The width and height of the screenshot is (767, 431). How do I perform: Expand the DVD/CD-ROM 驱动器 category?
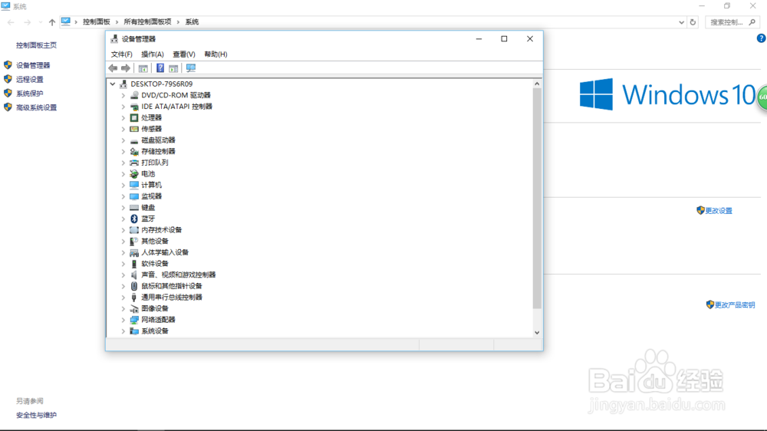(x=123, y=95)
